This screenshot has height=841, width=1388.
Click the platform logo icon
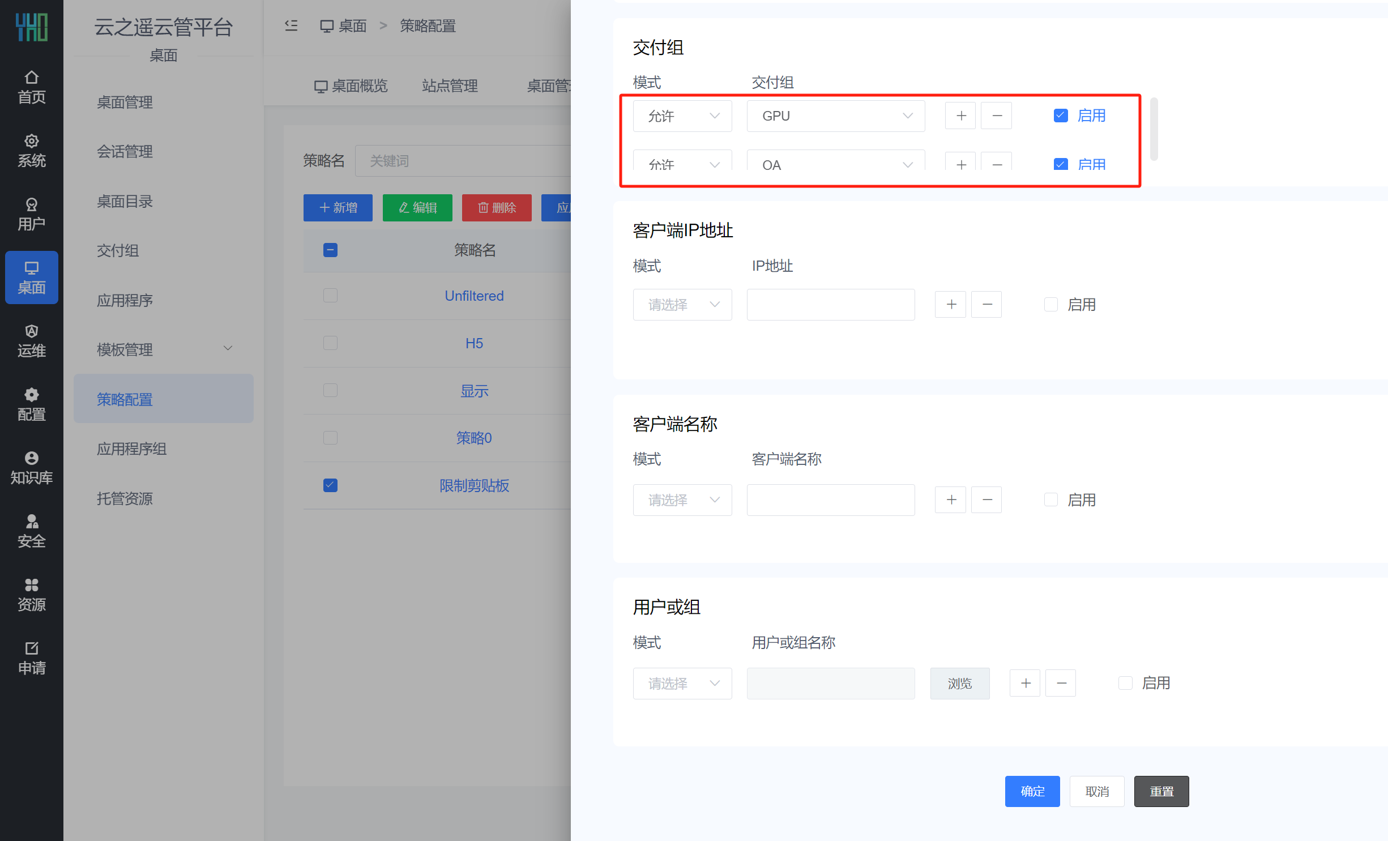pos(32,27)
